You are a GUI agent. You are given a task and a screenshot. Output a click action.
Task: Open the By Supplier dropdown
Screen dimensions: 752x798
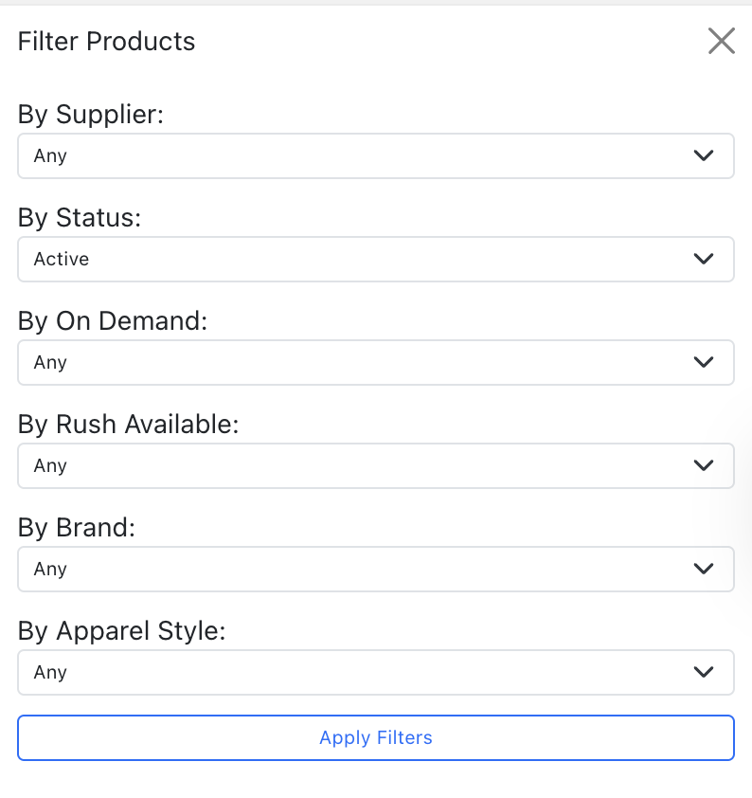click(376, 155)
